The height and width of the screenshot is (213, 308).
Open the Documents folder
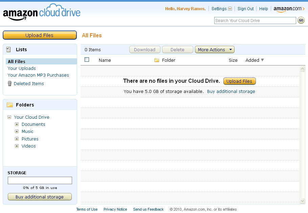(x=34, y=124)
